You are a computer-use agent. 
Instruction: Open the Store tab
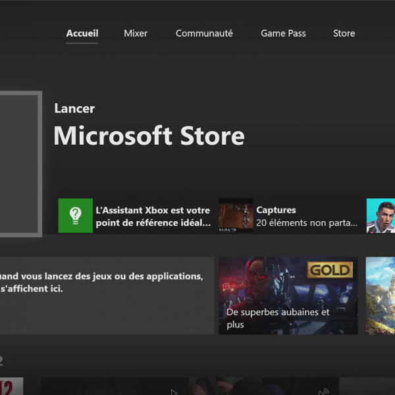[344, 34]
